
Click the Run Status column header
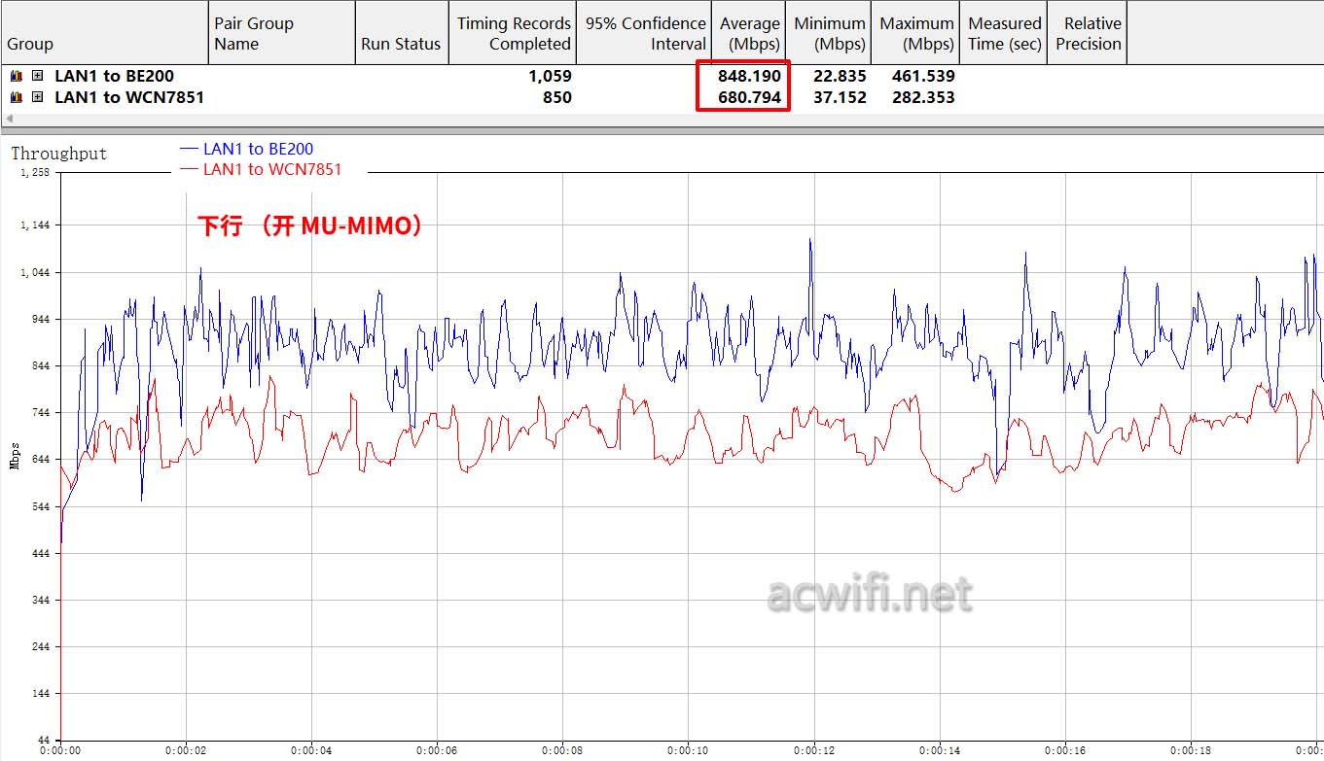click(x=401, y=33)
